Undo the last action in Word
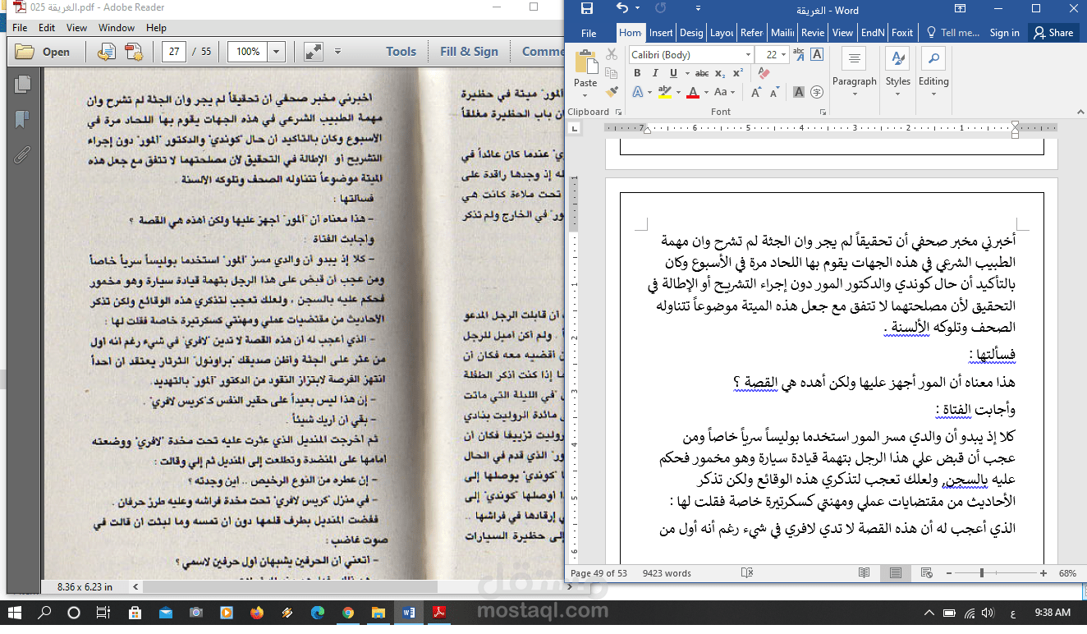The width and height of the screenshot is (1087, 634). pos(621,9)
